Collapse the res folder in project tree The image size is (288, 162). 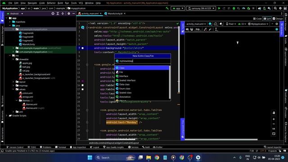coord(10,55)
